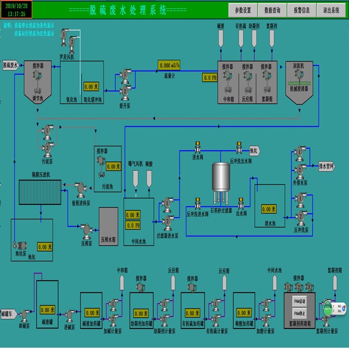Viewport: 349px width, 349px height.
Task: Click the 有机硫加药罐 agitator icon
Action: tap(191, 287)
